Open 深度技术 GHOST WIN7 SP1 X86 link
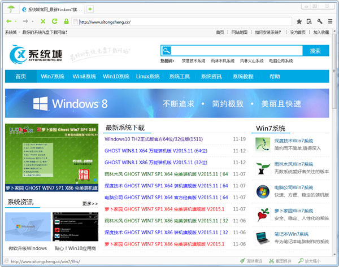Screen dimensions: 339x267 [166, 233]
